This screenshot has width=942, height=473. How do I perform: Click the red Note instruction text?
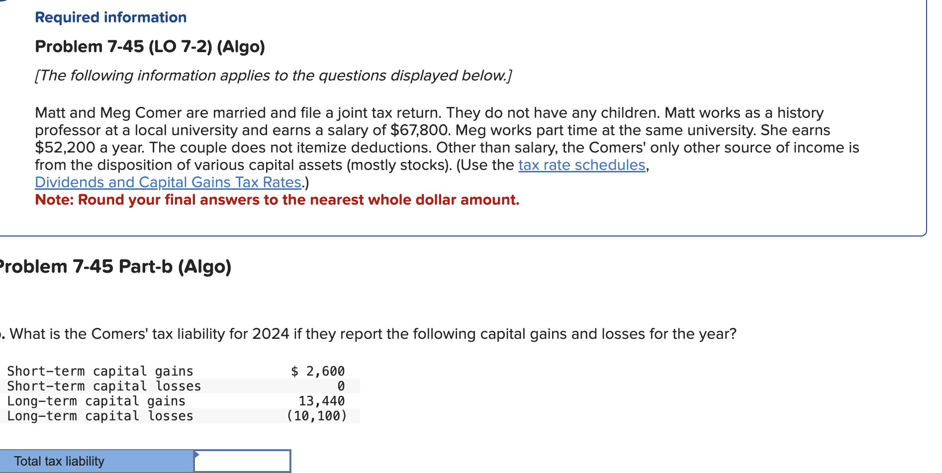coord(277,200)
